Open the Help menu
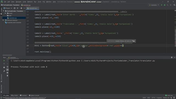The image size is (176, 99). click(54, 2)
